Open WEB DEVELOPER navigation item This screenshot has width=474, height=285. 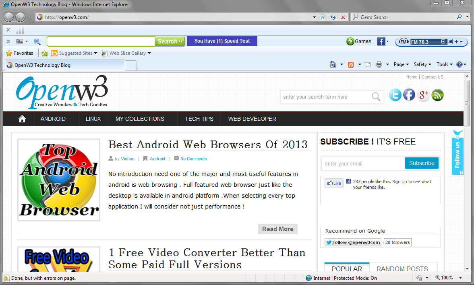[252, 119]
